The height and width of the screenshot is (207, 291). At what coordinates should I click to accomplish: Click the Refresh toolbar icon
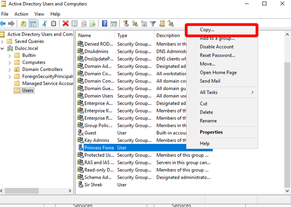point(84,24)
